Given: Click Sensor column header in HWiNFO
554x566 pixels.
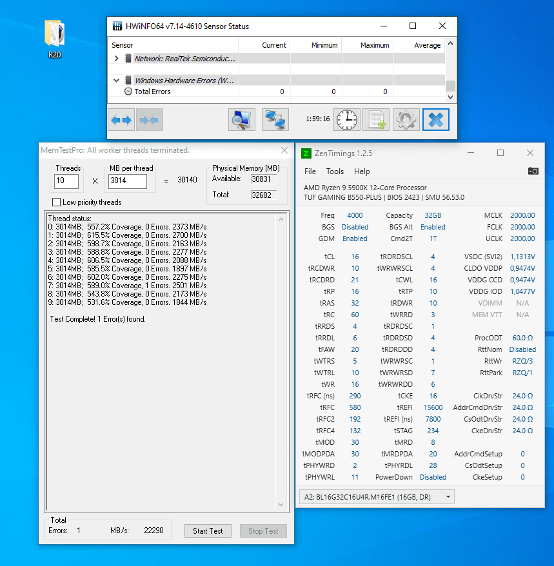Looking at the screenshot, I should pyautogui.click(x=173, y=46).
